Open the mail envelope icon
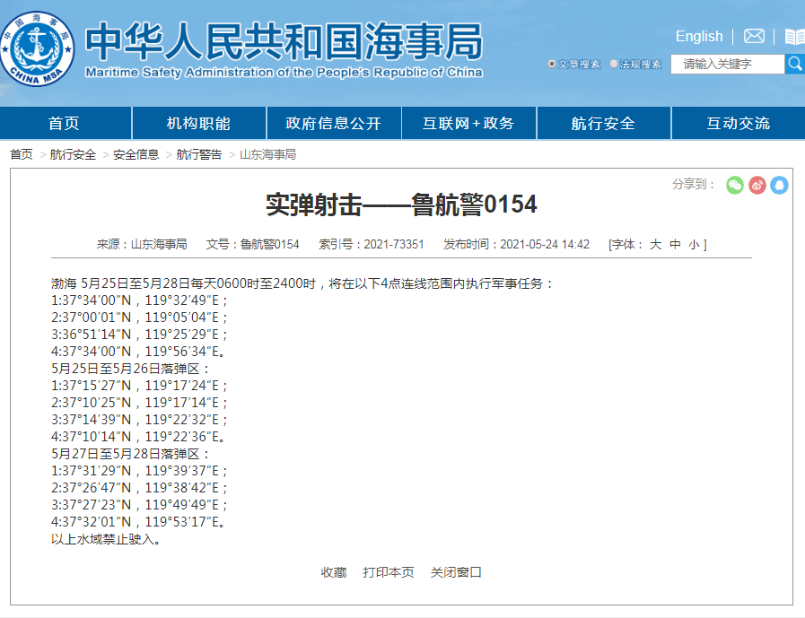Image resolution: width=805 pixels, height=618 pixels. pyautogui.click(x=754, y=37)
